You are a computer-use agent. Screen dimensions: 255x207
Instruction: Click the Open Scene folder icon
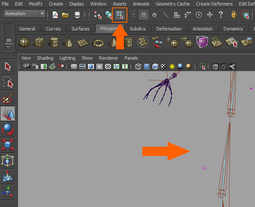pos(66,15)
